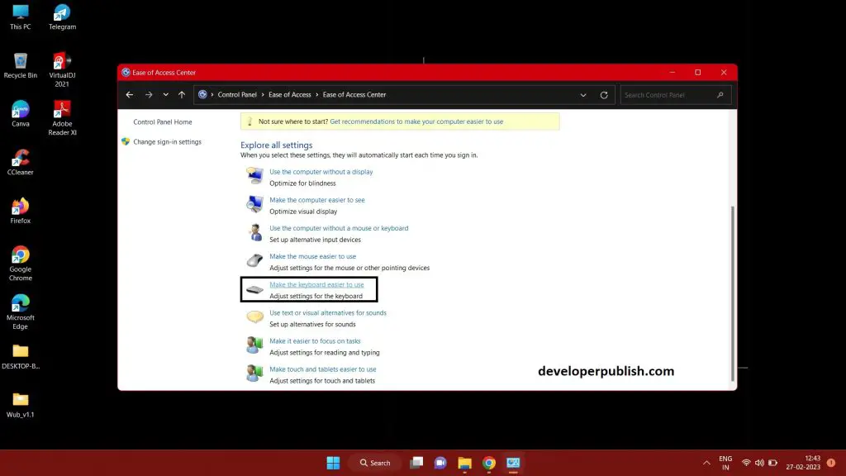Open Microsoft Edge desktop shortcut
Viewport: 846px width, 476px height.
[20, 312]
